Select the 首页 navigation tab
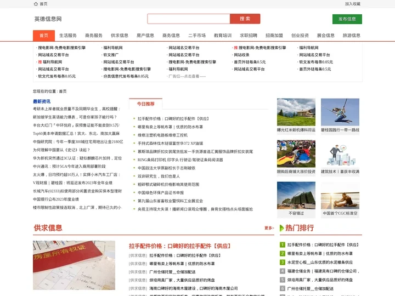395x296 pixels. coord(44,36)
